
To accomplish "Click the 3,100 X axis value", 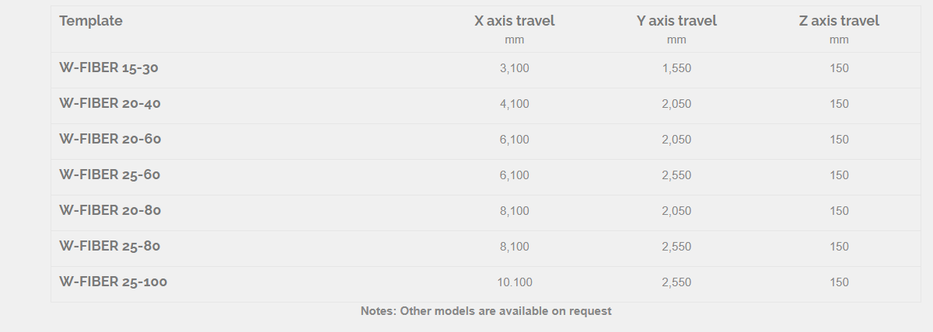I will (514, 68).
